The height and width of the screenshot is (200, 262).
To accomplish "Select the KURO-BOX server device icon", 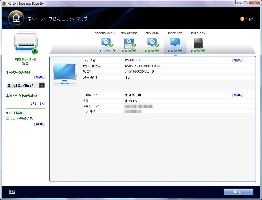I will (198, 43).
